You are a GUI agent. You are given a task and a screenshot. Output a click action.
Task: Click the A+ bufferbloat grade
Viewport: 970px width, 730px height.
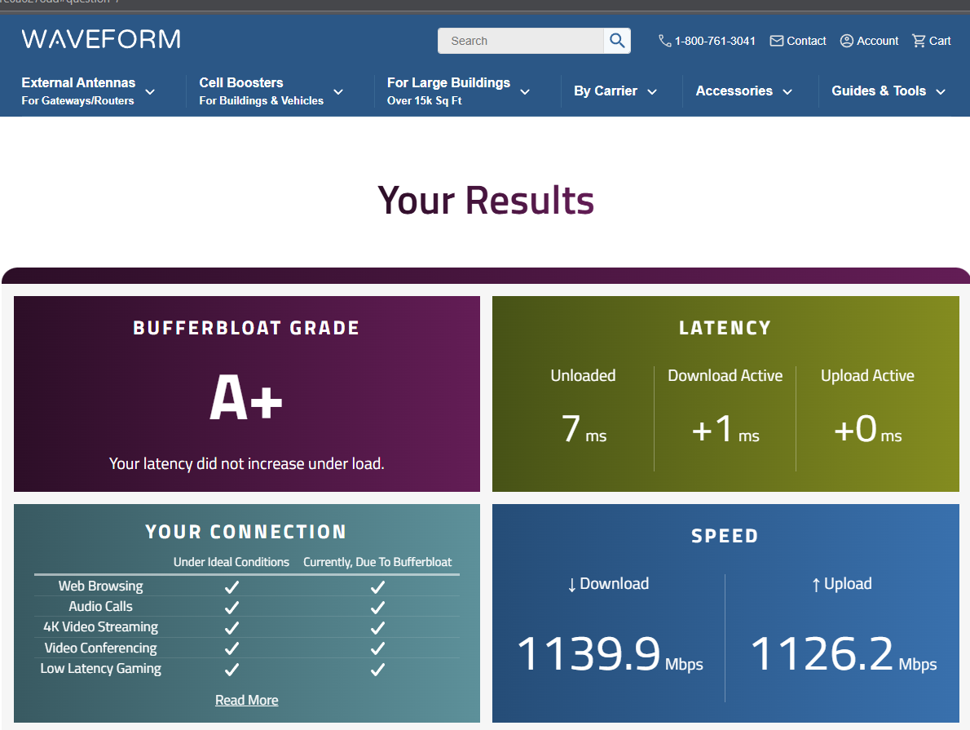click(246, 398)
